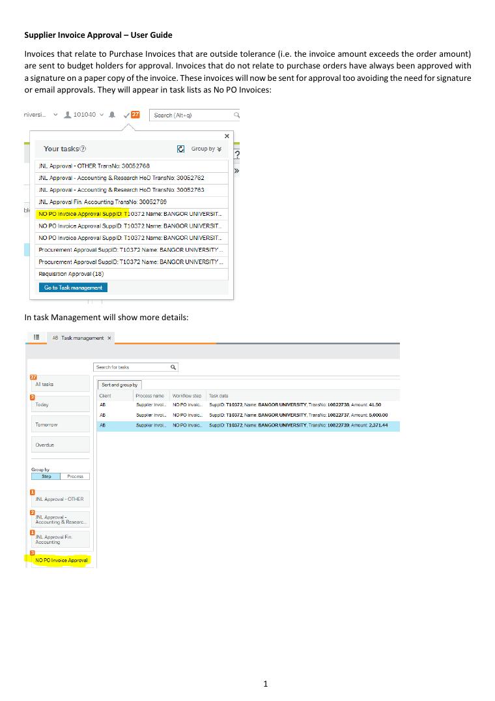Refresh the Your tasks list

[181, 149]
